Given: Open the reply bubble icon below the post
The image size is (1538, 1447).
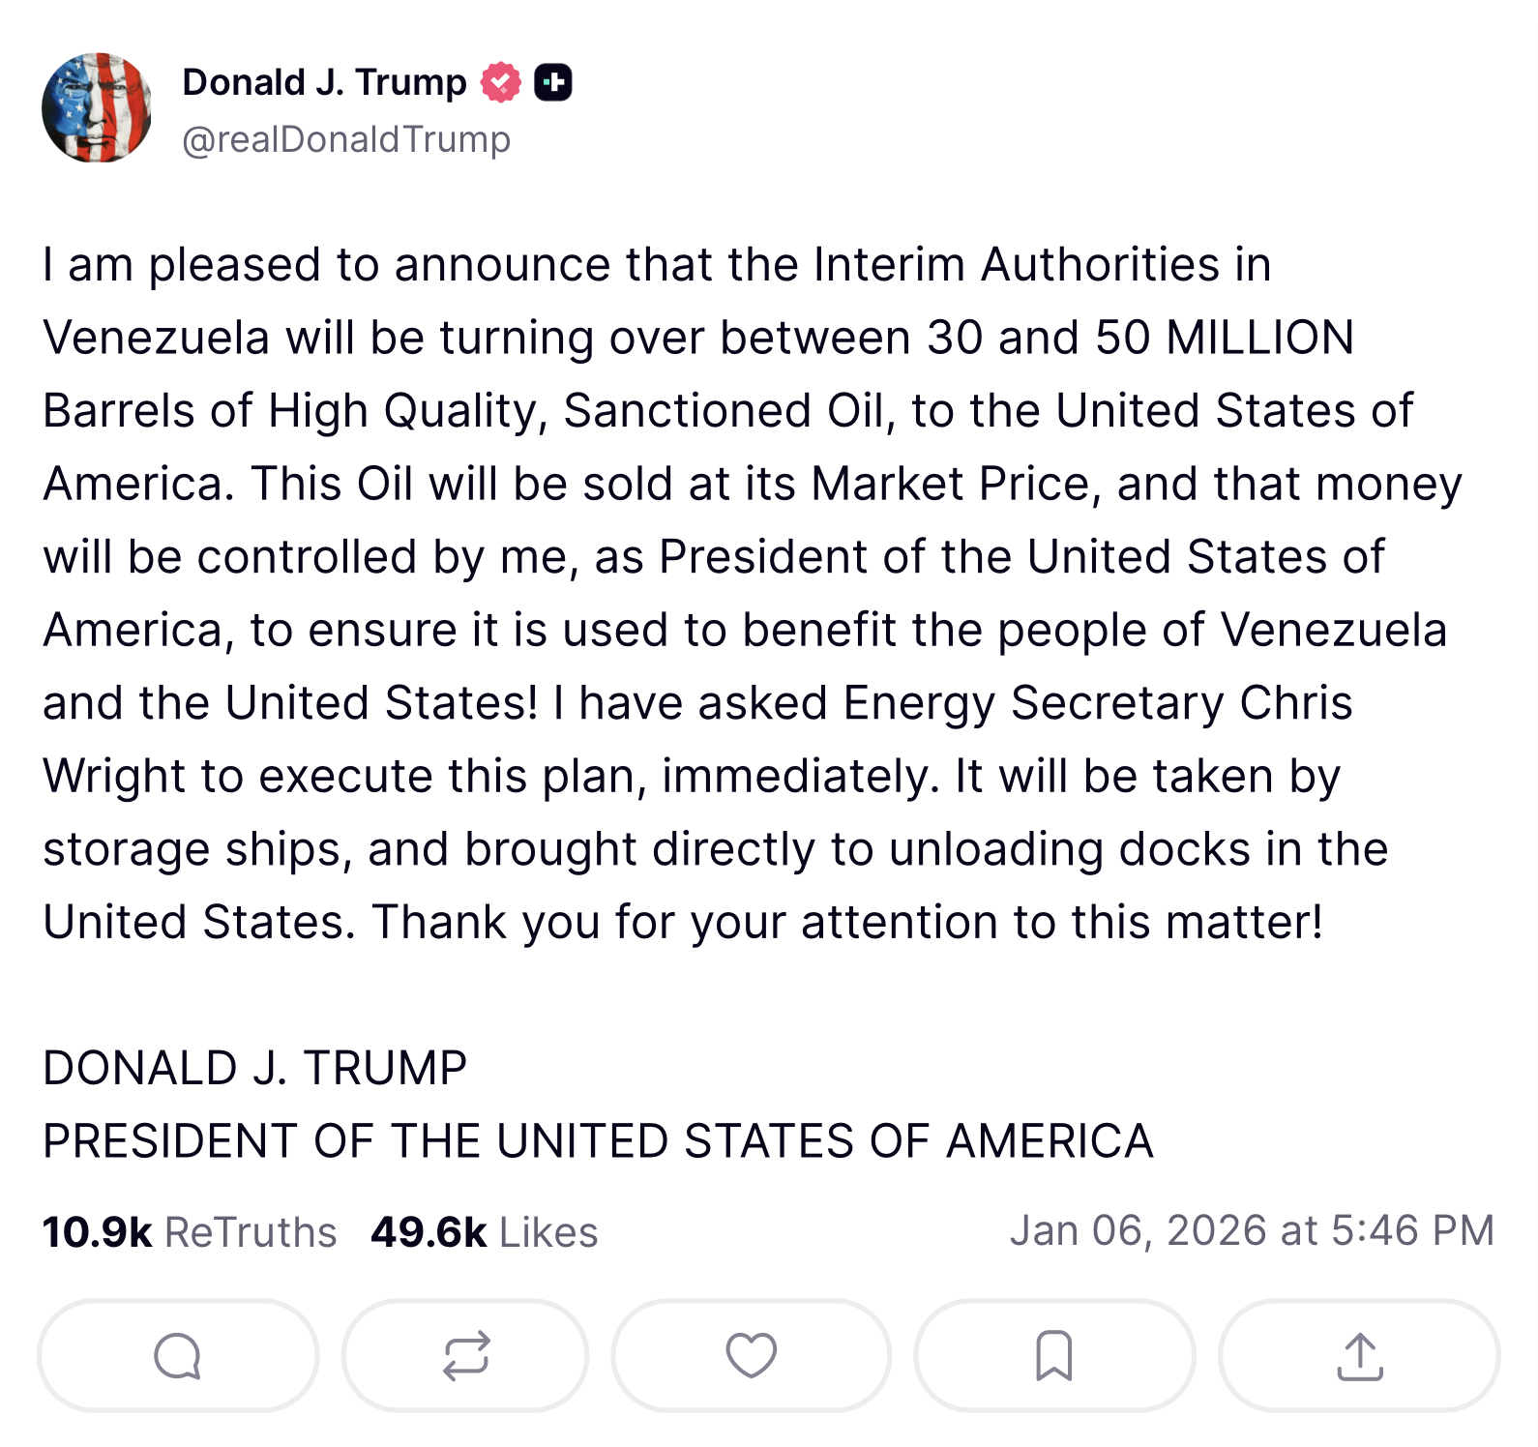Looking at the screenshot, I should click(x=177, y=1356).
